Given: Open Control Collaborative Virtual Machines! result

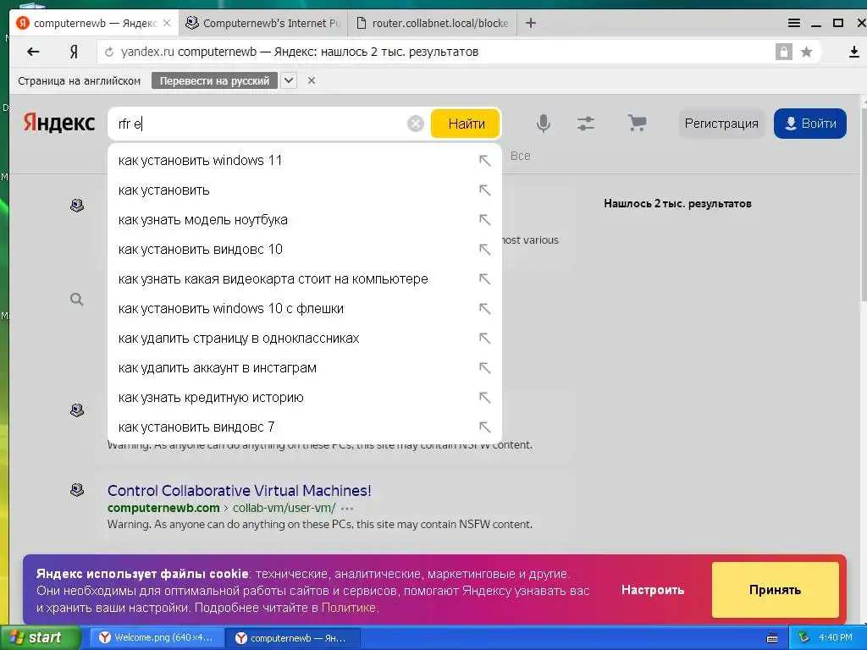Looking at the screenshot, I should click(240, 490).
